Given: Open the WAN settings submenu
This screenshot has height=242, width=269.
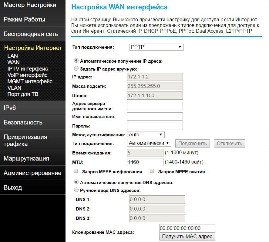Looking at the screenshot, I should pos(13,62).
